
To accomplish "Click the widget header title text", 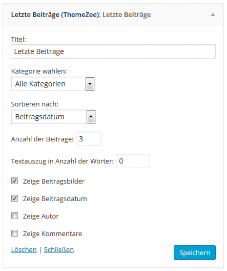I will pyautogui.click(x=81, y=15).
